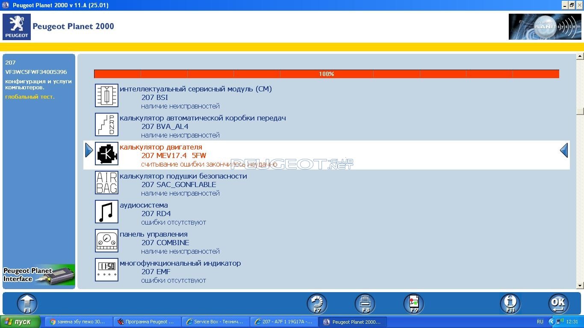
Task: Click the network tray icon
Action: click(x=559, y=322)
